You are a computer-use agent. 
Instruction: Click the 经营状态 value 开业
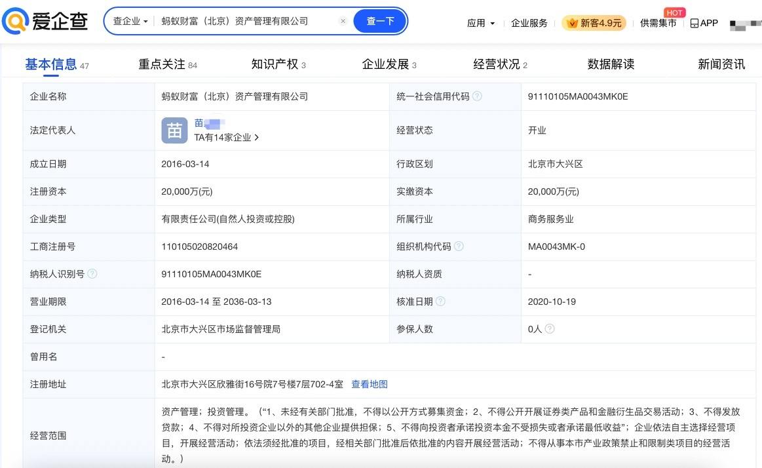[537, 130]
